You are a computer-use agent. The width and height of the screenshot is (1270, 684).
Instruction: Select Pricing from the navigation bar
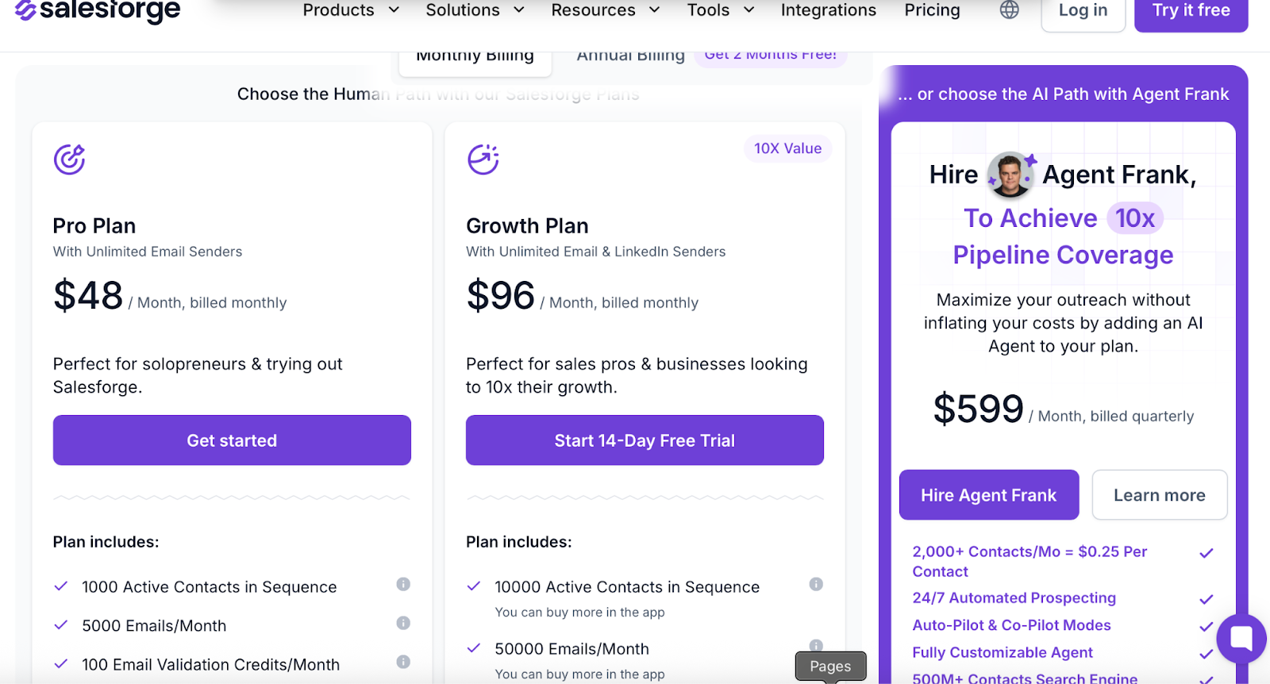coord(931,10)
